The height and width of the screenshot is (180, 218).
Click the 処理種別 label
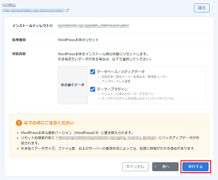(x=19, y=40)
